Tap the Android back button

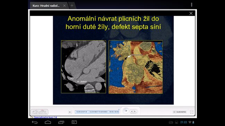(35, 122)
